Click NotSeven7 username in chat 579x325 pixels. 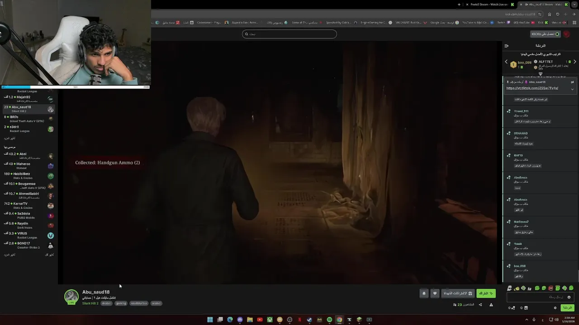(x=521, y=222)
